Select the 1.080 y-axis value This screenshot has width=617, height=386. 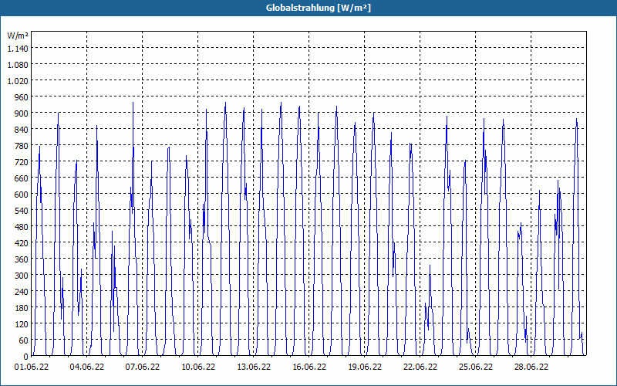(18, 64)
